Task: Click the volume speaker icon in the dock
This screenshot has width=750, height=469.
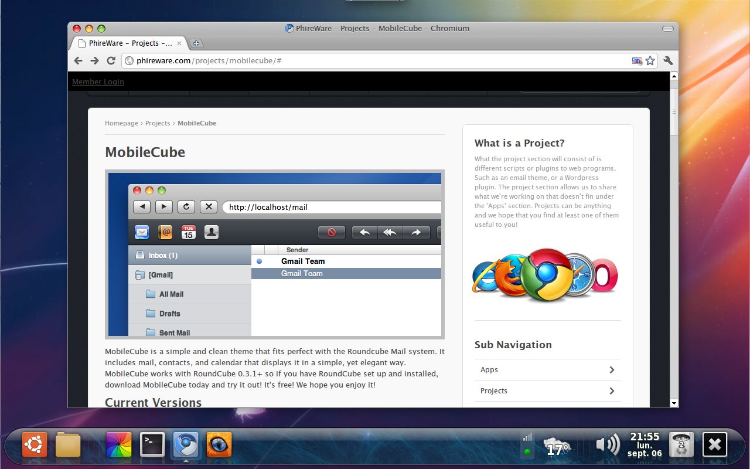Action: point(608,445)
